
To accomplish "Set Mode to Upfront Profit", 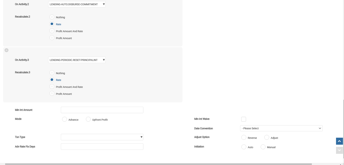I will pyautogui.click(x=88, y=119).
